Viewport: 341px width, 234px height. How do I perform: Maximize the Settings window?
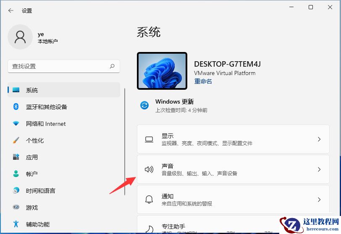(311, 7)
